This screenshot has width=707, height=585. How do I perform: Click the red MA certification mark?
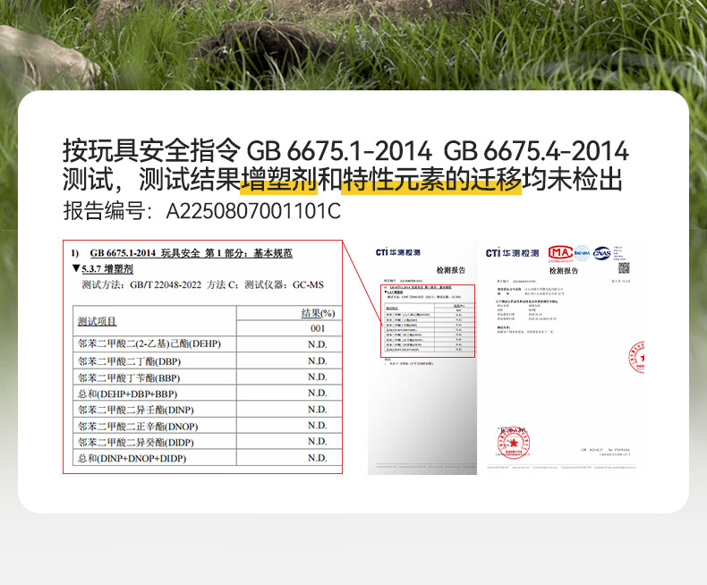(x=560, y=253)
